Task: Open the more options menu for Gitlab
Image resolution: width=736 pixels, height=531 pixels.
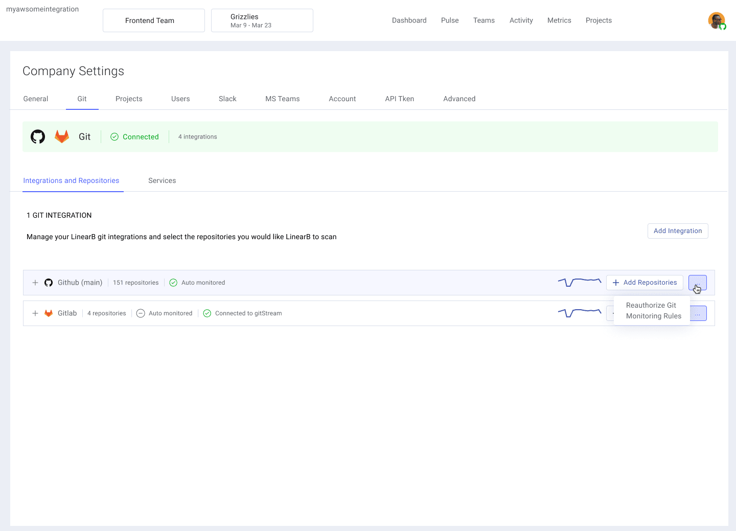Action: 698,313
